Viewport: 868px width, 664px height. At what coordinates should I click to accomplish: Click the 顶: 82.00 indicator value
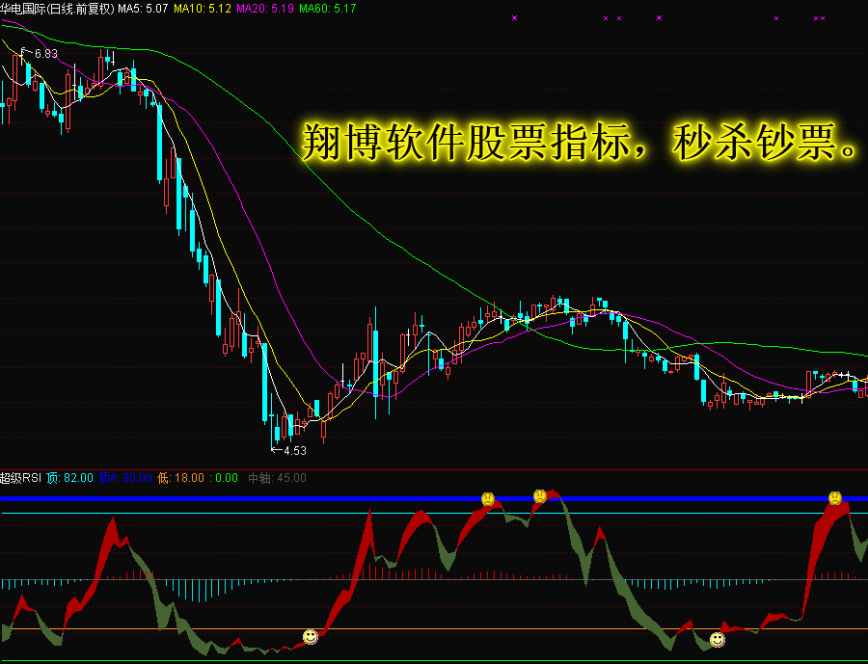69,478
